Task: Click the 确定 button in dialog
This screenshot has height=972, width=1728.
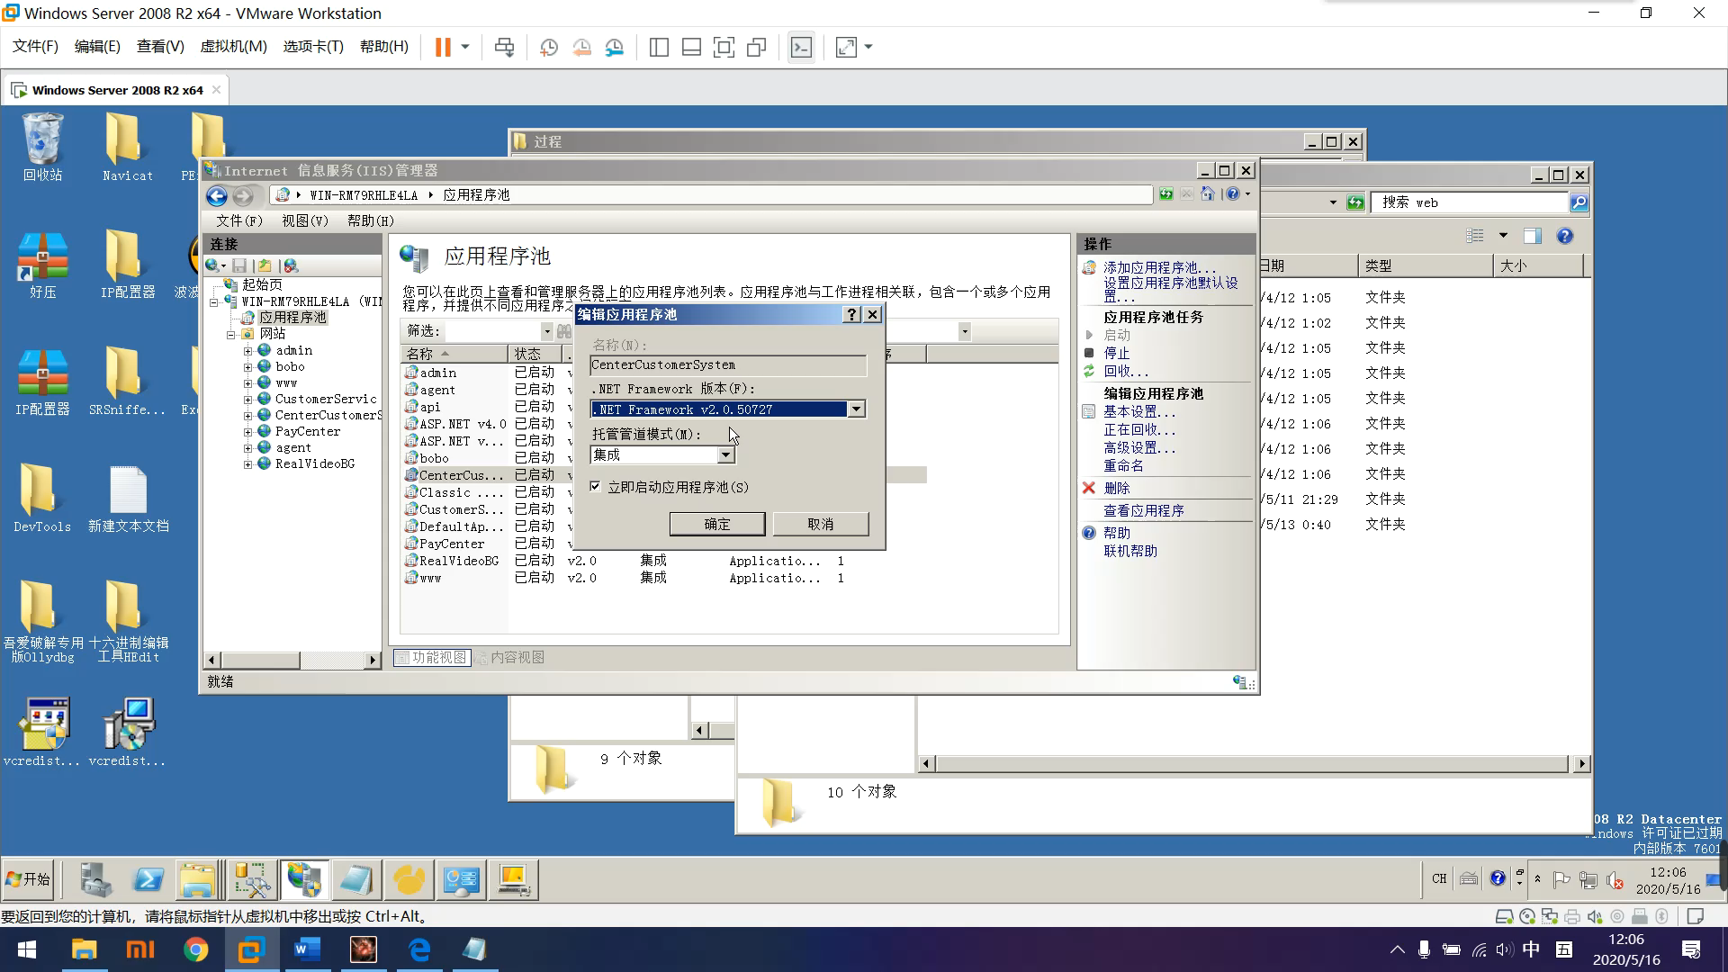Action: pos(716,524)
